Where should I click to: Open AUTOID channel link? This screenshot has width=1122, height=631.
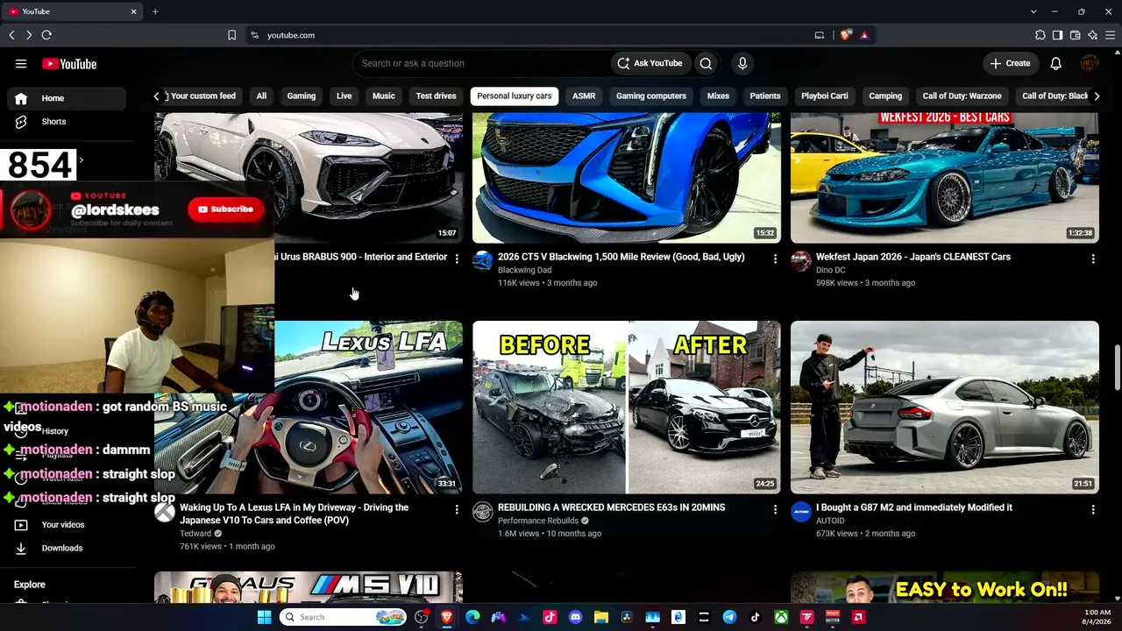[x=830, y=521]
